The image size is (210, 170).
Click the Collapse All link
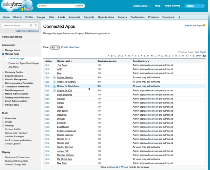pyautogui.click(x=33, y=31)
